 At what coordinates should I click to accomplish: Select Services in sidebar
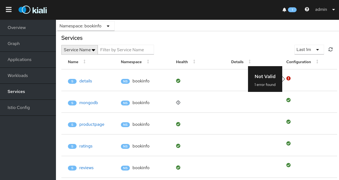tap(28, 92)
